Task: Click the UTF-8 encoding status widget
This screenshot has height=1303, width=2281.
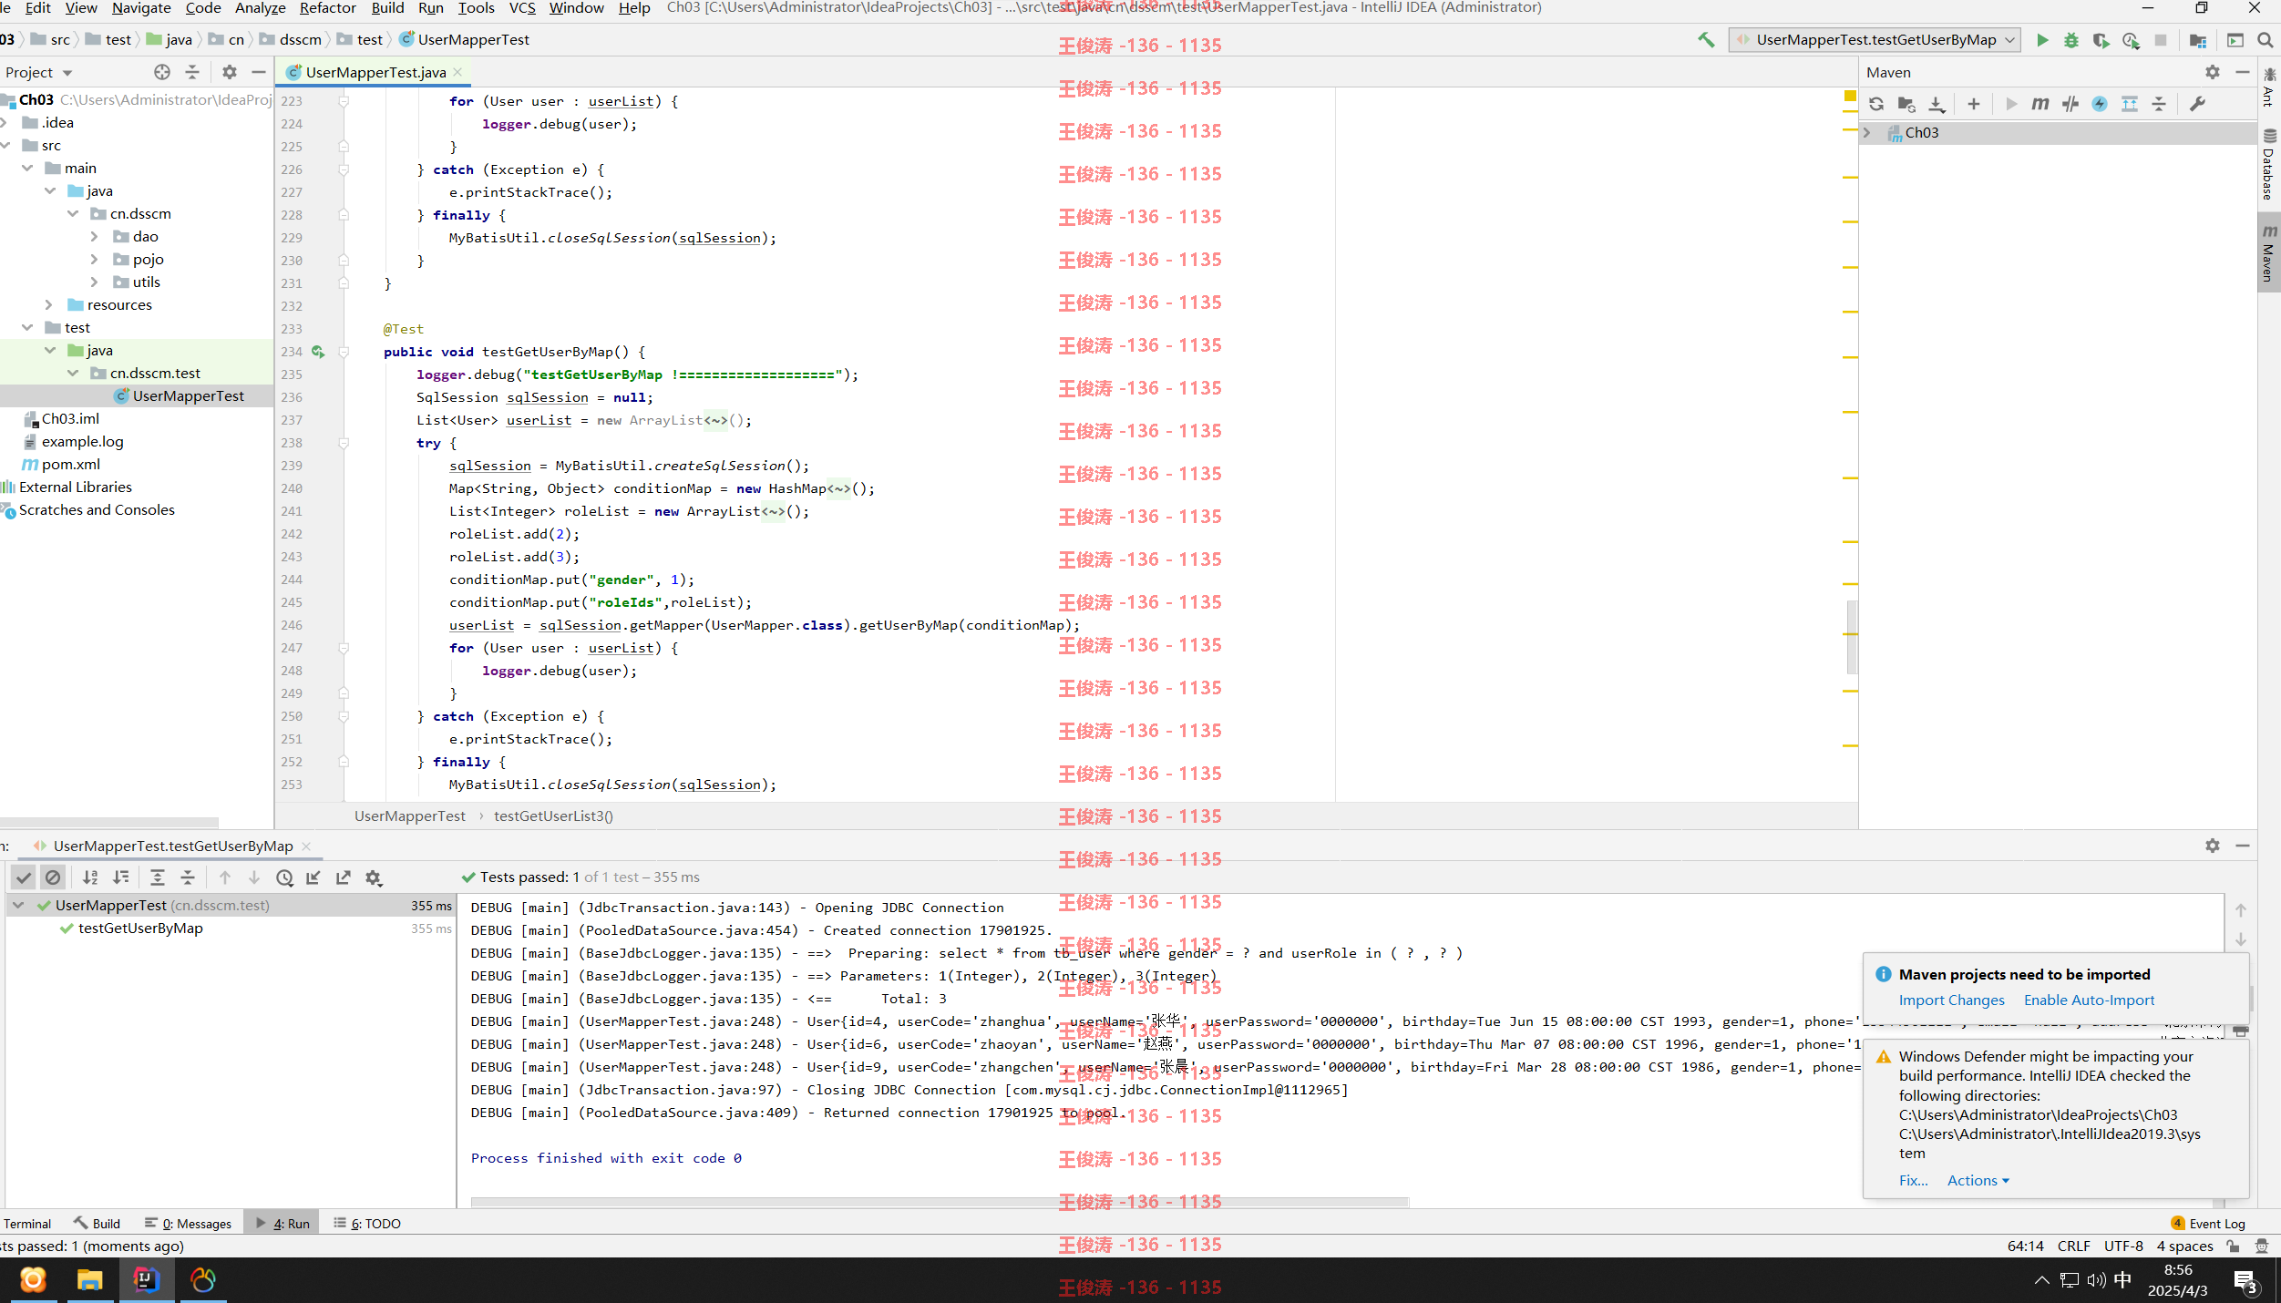Action: (2123, 1247)
